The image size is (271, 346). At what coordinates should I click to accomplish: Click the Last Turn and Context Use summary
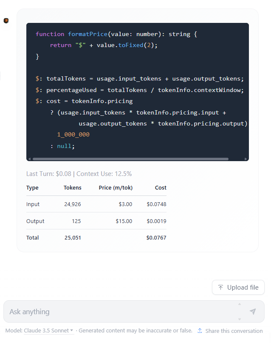pyautogui.click(x=79, y=174)
